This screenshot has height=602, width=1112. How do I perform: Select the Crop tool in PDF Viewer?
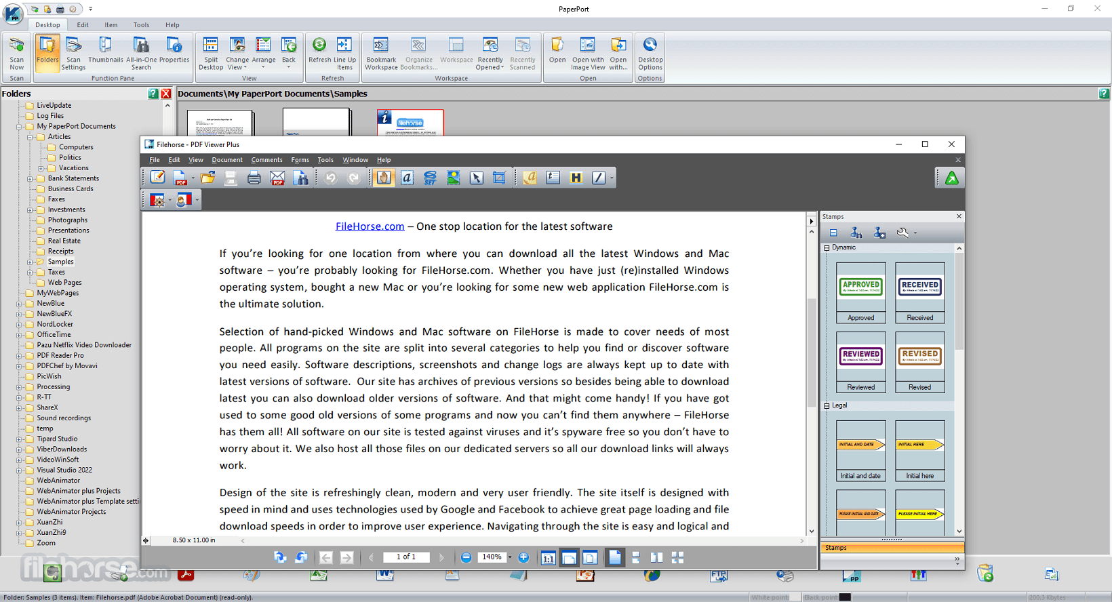coord(499,178)
